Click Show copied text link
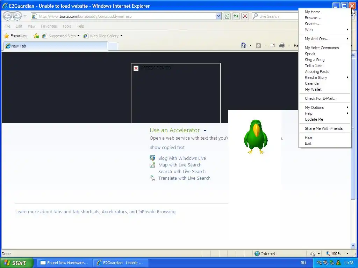 pos(167,148)
